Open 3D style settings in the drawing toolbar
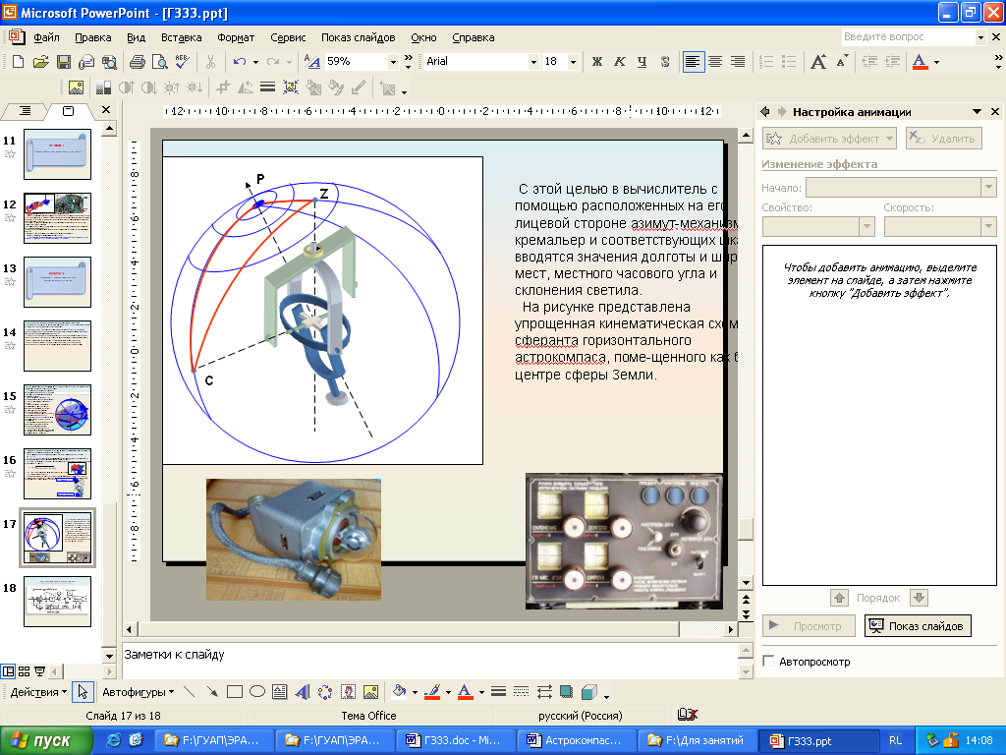The height and width of the screenshot is (755, 1006). click(588, 691)
